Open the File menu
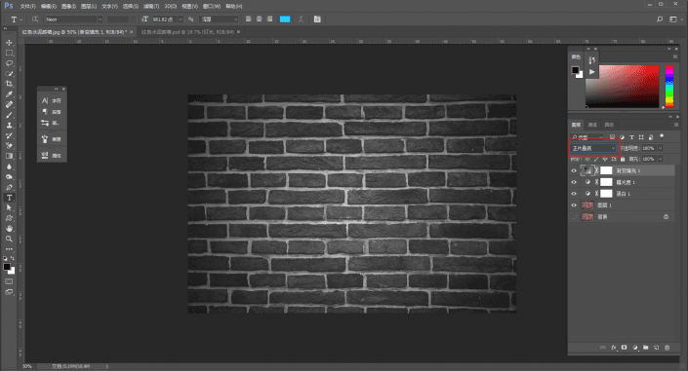 (27, 6)
